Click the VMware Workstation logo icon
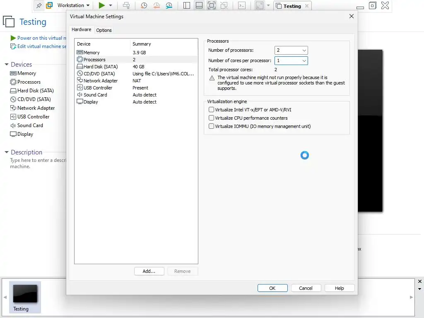This screenshot has width=424, height=318. coord(49,5)
